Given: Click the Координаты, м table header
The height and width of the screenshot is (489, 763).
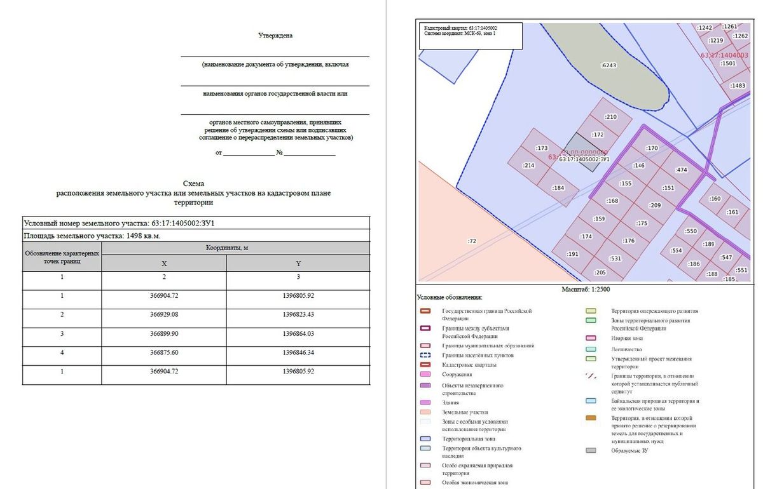Looking at the screenshot, I should pos(236,248).
